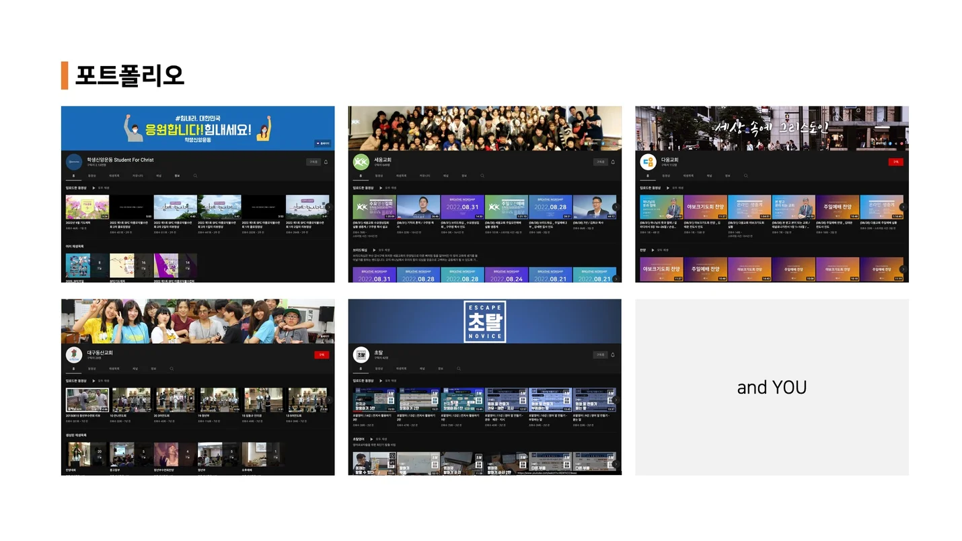
Task: Open the Playlists tab on 다움교회 channel
Action: [688, 176]
